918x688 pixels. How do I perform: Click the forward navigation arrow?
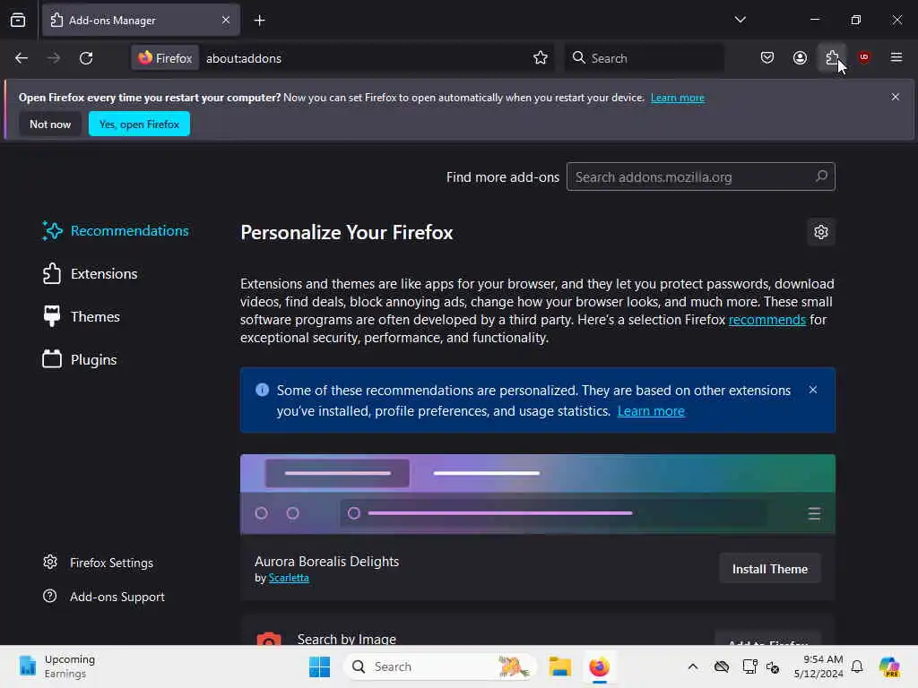tap(54, 58)
